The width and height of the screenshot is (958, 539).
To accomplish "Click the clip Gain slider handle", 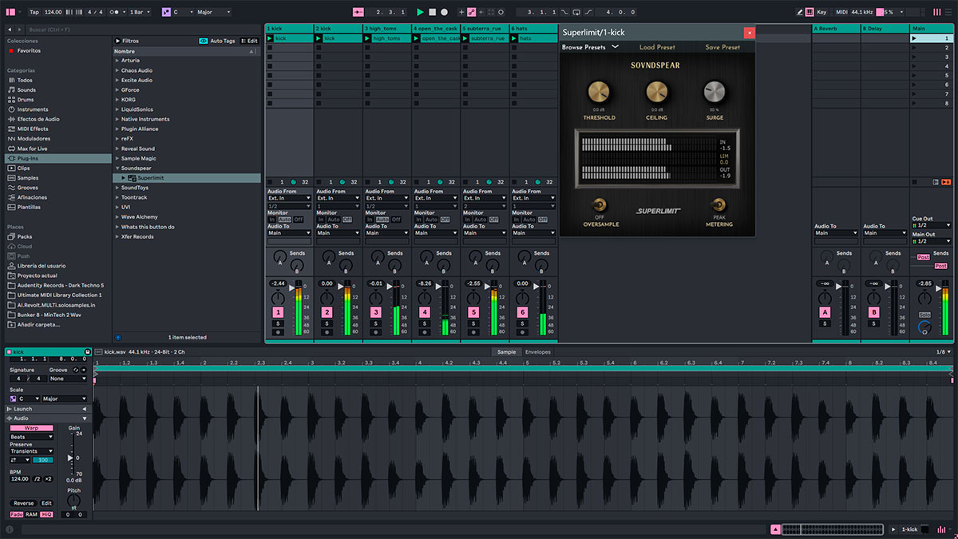I will [x=70, y=458].
